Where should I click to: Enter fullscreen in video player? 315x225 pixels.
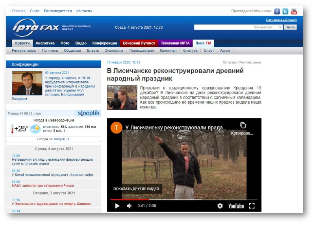pos(252,206)
